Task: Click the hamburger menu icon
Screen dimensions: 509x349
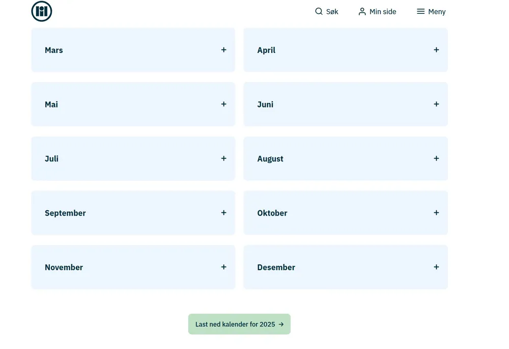Action: click(420, 11)
